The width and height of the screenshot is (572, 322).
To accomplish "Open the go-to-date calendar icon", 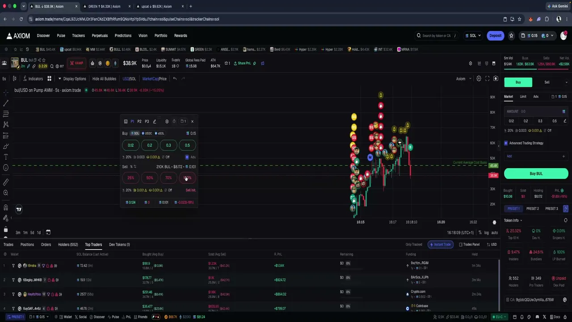I will (48, 233).
